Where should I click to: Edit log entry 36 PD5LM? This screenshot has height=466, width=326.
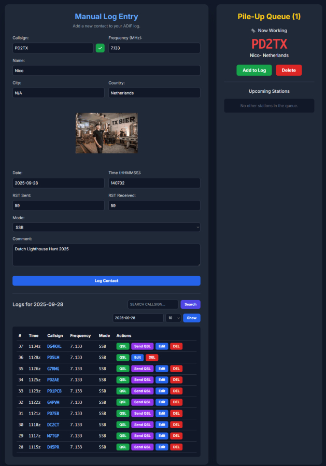pyautogui.click(x=137, y=357)
